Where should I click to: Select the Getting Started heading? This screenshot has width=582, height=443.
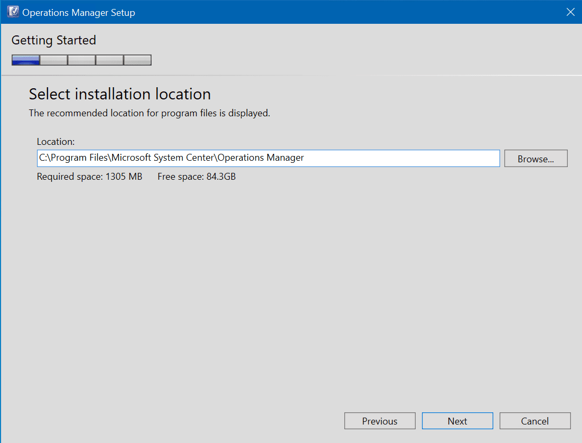click(x=53, y=40)
